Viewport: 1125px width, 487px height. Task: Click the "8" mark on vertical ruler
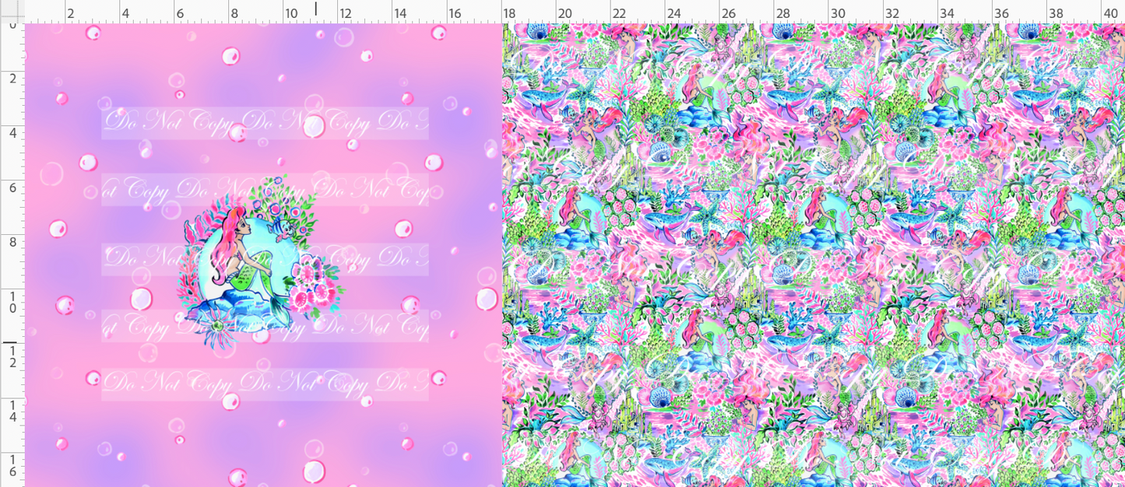12,243
